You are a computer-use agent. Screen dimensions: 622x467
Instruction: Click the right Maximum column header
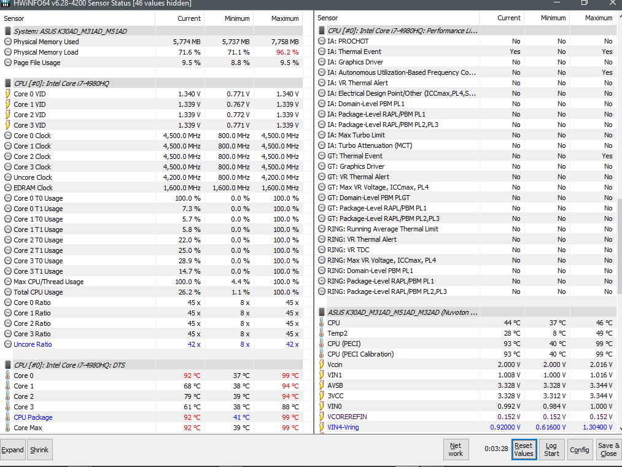coord(593,18)
